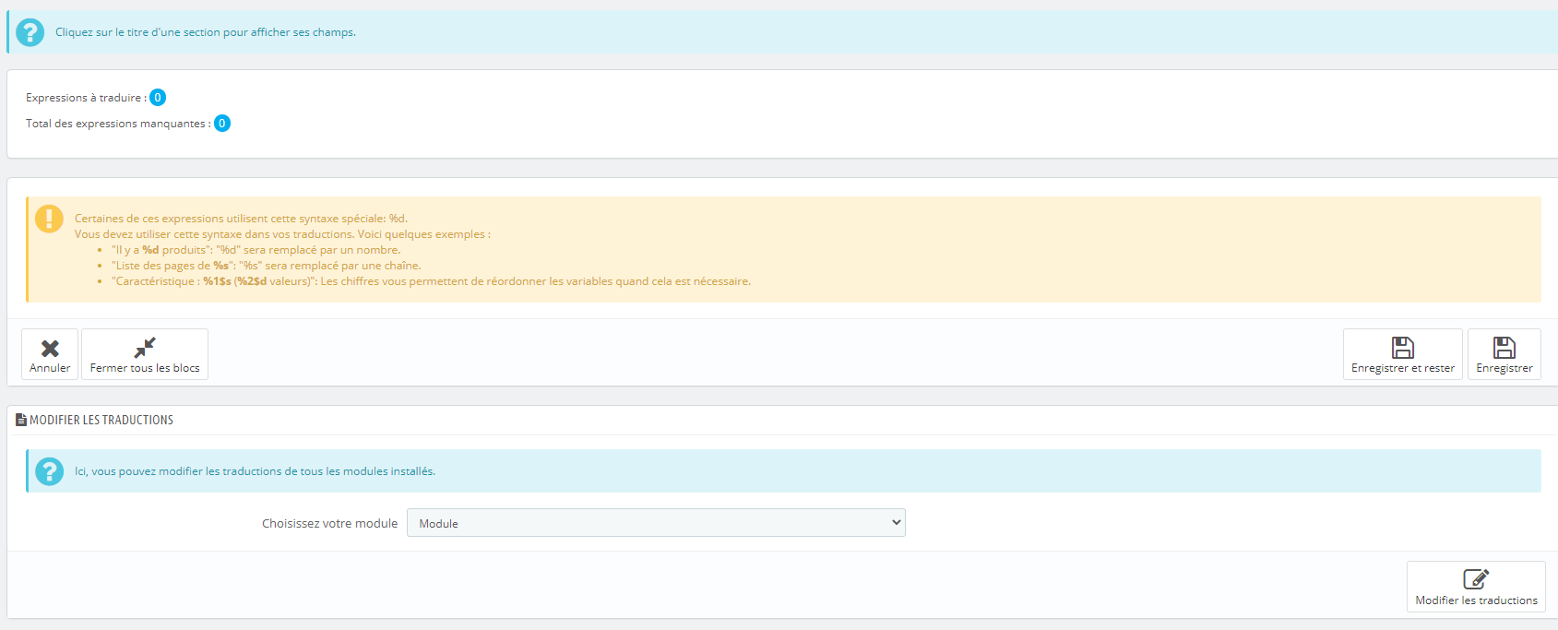Click the question mark icon in top info bar
1558x630 pixels.
[x=30, y=32]
